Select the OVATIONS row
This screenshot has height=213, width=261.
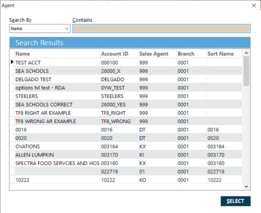pos(128,146)
